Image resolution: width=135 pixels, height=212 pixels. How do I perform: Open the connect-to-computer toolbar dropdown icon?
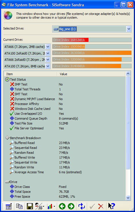pyautogui.click(x=40, y=206)
